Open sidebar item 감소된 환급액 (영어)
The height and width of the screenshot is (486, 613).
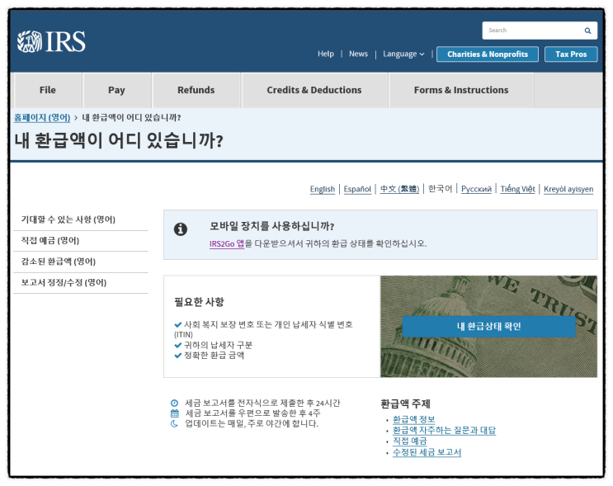click(x=81, y=262)
